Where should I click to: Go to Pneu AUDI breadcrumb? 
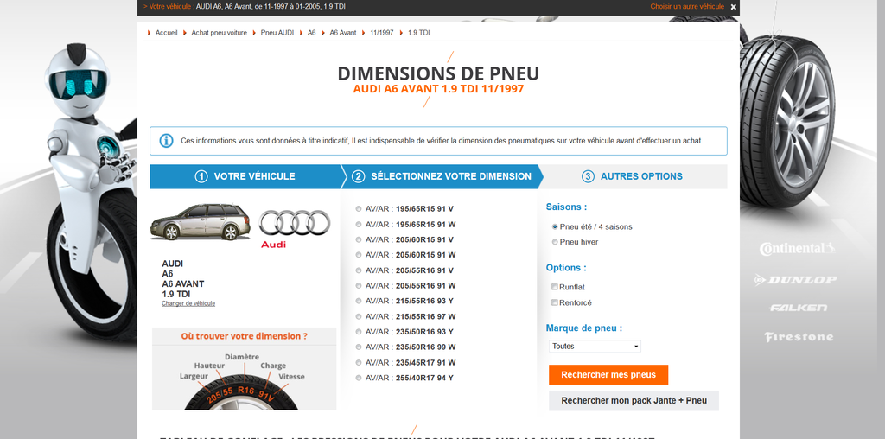(277, 33)
